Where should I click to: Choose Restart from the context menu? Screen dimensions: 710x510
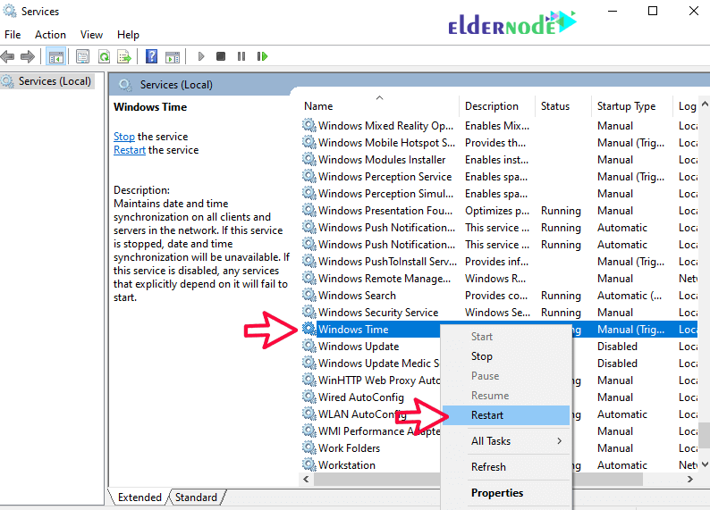pos(487,415)
